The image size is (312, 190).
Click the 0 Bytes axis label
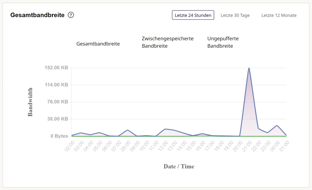pos(59,136)
